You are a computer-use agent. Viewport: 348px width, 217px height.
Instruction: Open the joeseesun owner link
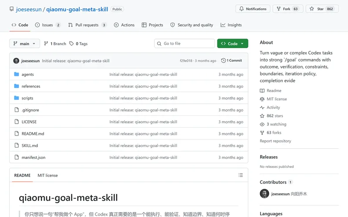coord(29,9)
